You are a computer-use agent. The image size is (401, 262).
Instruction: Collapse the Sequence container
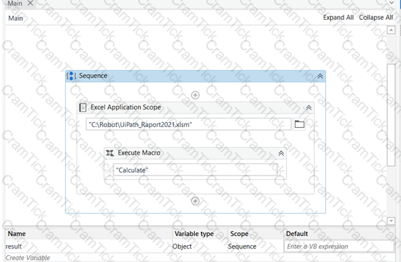click(320, 76)
